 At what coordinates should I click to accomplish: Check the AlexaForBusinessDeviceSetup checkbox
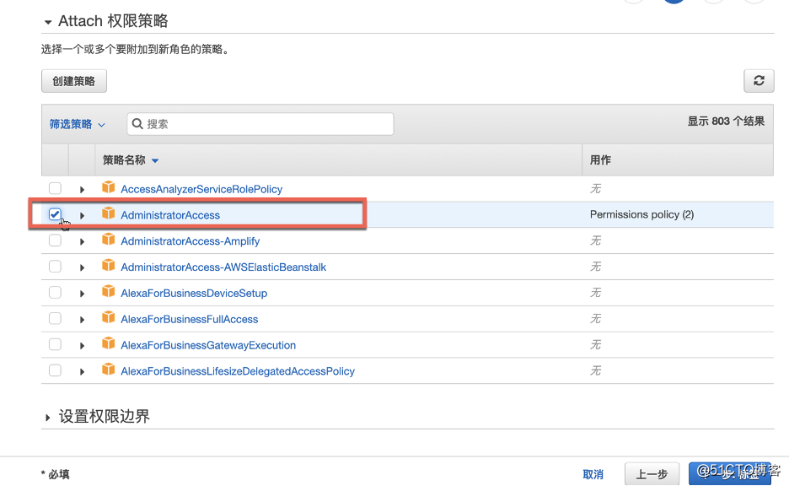tap(55, 292)
